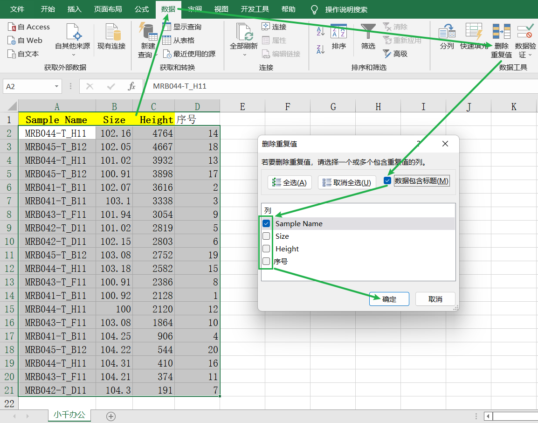538x423 pixels.
Task: Select row 22 header
Action: (x=9, y=403)
